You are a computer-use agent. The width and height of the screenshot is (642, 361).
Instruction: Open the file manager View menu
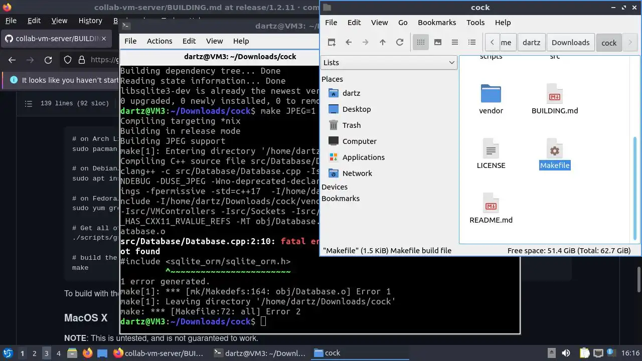point(379,23)
